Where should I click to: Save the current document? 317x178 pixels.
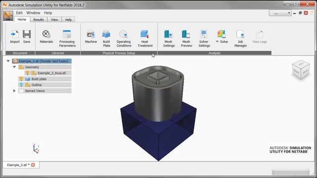point(27,37)
